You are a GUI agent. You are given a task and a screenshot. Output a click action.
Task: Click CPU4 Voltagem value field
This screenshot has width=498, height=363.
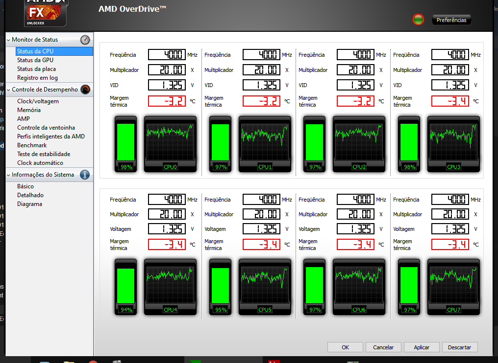click(167, 229)
